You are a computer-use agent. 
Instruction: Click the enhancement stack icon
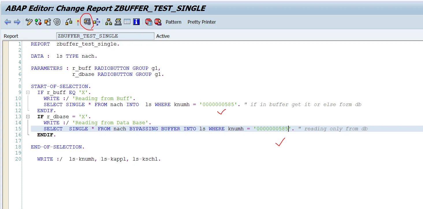point(118,22)
